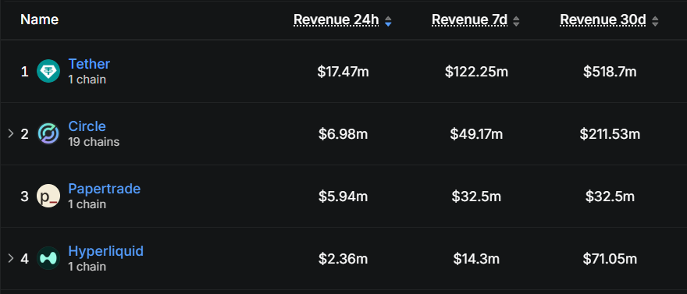Select Tether 7d revenue $122.25m
This screenshot has width=687, height=294.
point(476,72)
